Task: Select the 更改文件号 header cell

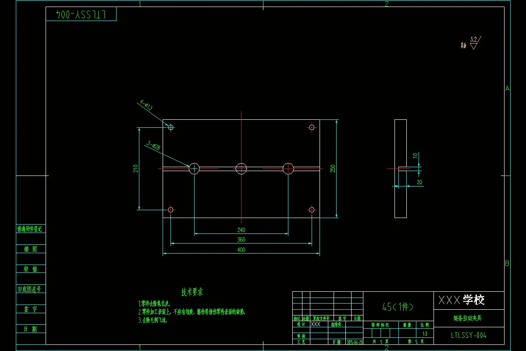Action: point(321,319)
